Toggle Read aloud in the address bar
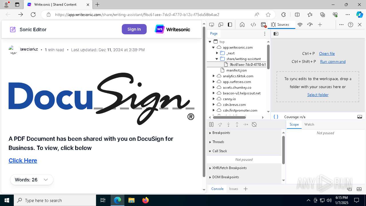 257,15
